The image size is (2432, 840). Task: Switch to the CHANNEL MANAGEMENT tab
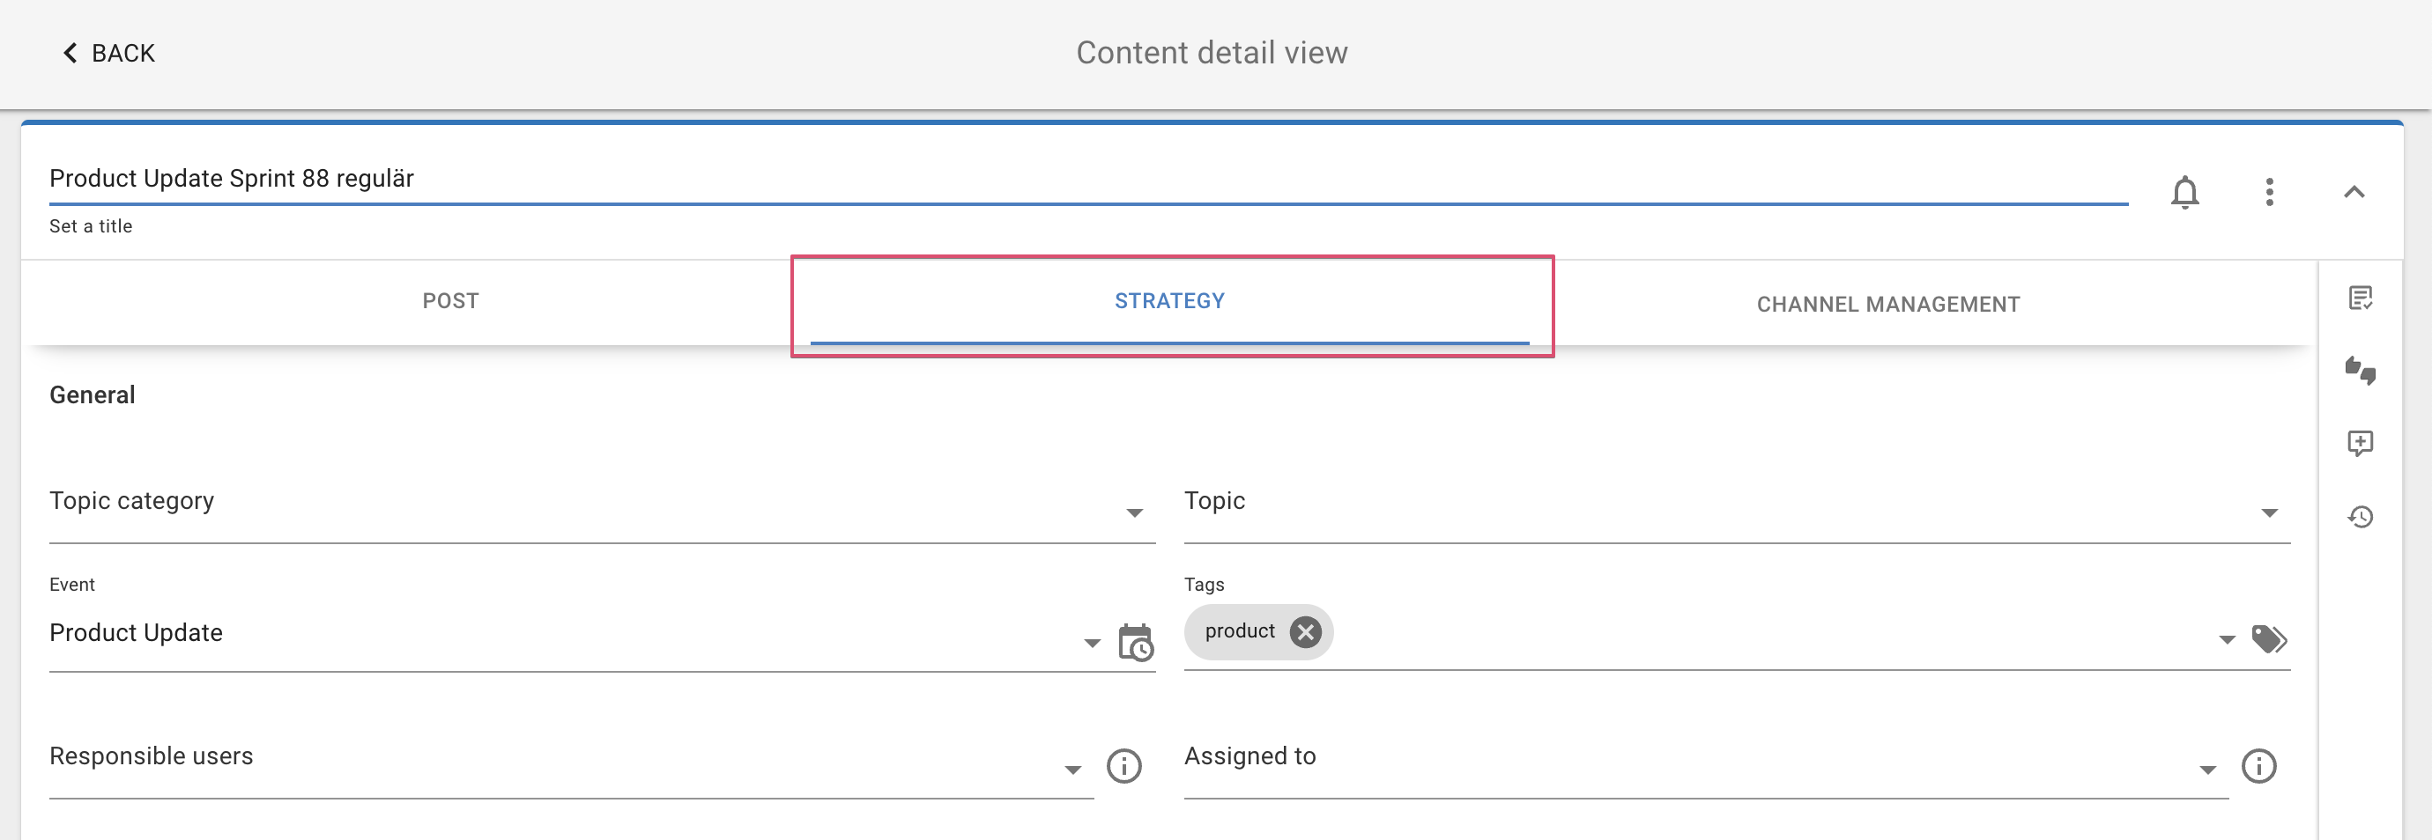[x=1888, y=304]
